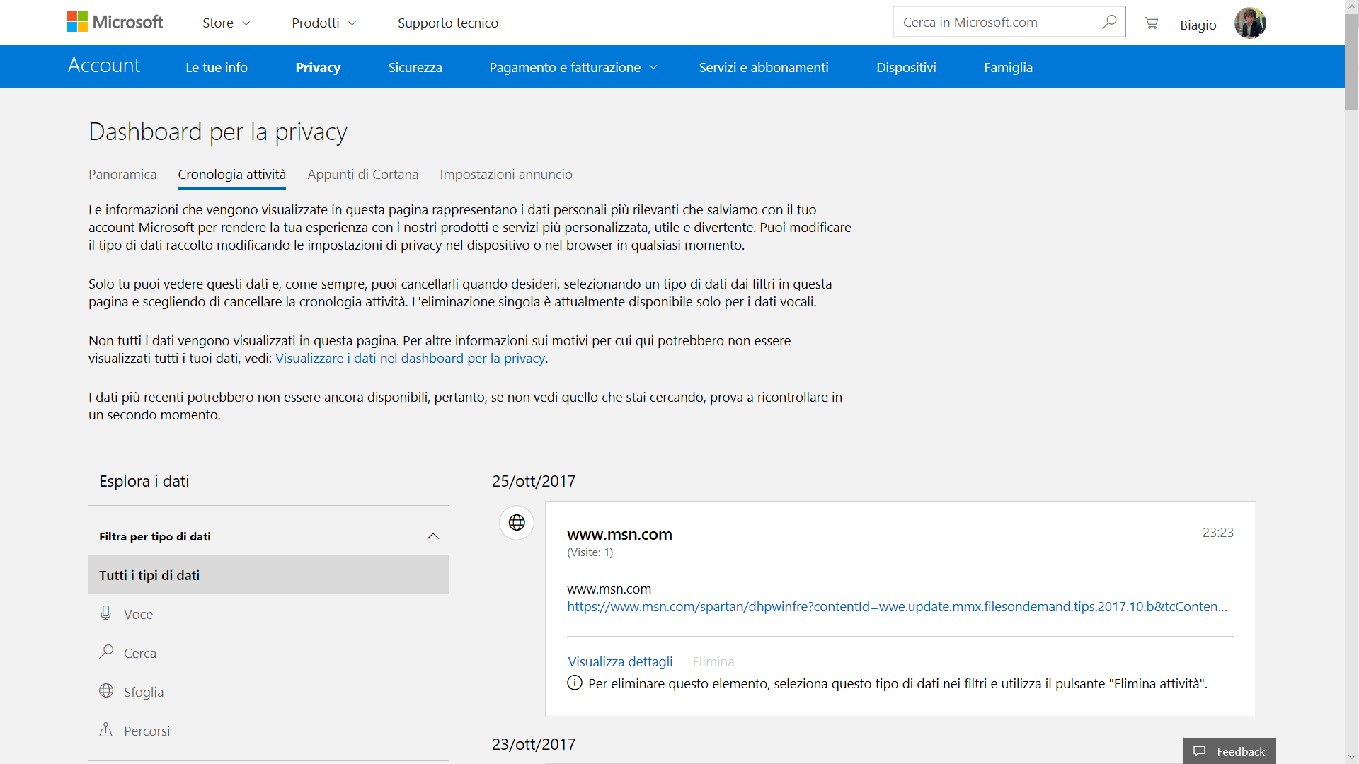Image resolution: width=1359 pixels, height=764 pixels.
Task: Click the Microsoft logo
Action: pos(115,22)
